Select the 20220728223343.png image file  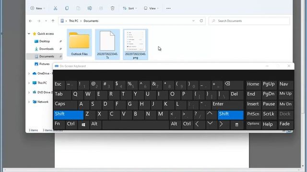pos(135,44)
